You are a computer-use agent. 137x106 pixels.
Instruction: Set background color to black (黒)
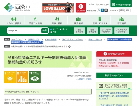point(106,10)
